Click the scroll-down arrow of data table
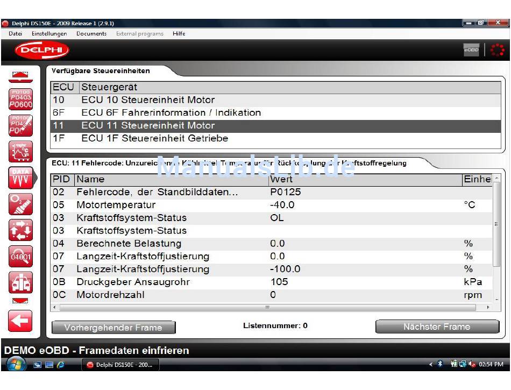Screen dimensions: 511x390 (x=496, y=299)
